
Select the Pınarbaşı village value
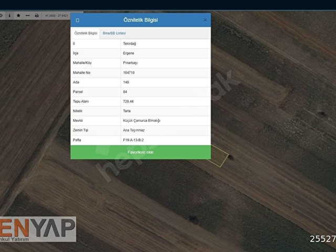(130, 63)
